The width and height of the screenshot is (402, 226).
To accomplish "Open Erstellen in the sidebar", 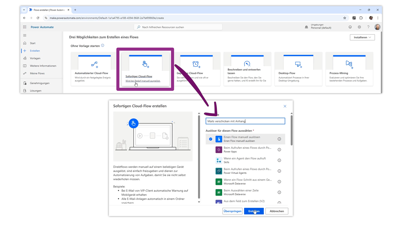I will point(35,51).
